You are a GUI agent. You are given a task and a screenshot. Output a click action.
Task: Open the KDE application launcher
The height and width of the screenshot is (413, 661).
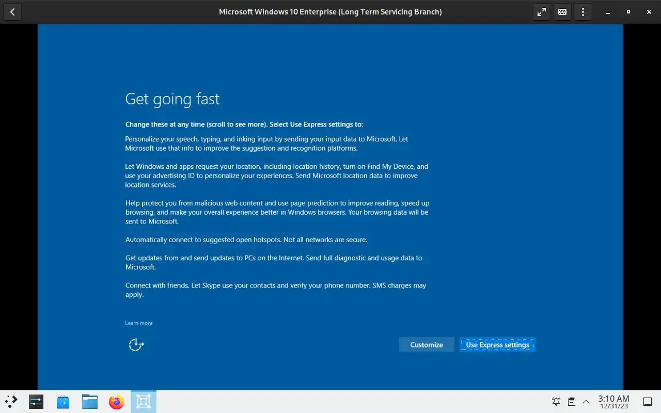tap(11, 402)
